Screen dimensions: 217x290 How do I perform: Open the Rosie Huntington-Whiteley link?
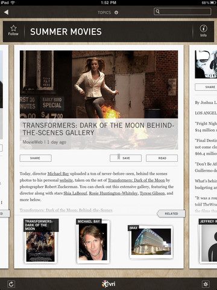pos(113,193)
